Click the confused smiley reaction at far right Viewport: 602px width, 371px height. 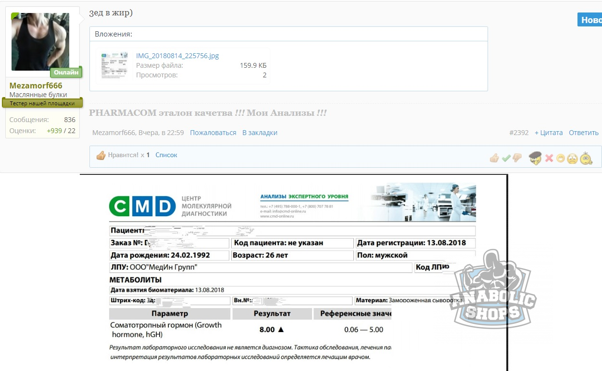coord(586,158)
